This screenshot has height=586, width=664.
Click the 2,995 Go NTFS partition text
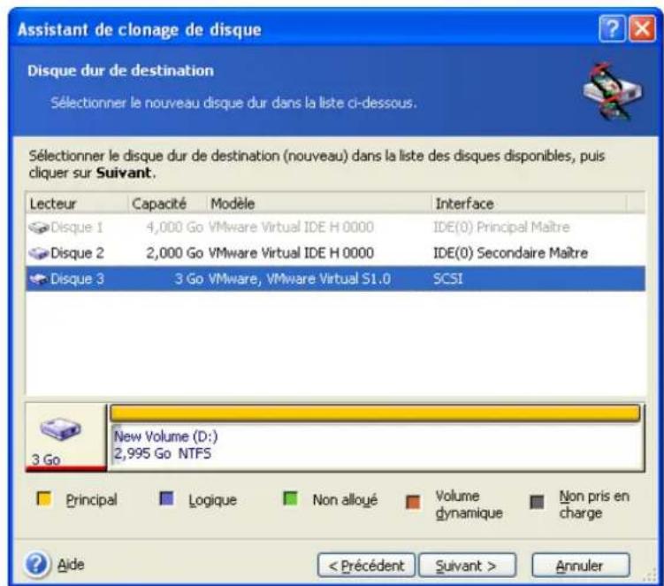click(x=163, y=454)
